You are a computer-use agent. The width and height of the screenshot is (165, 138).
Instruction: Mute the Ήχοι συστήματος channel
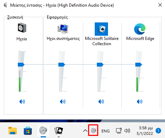(63, 102)
